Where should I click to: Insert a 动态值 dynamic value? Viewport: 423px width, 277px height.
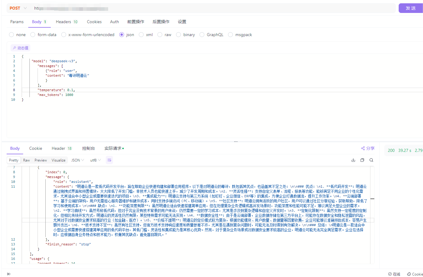(x=20, y=48)
